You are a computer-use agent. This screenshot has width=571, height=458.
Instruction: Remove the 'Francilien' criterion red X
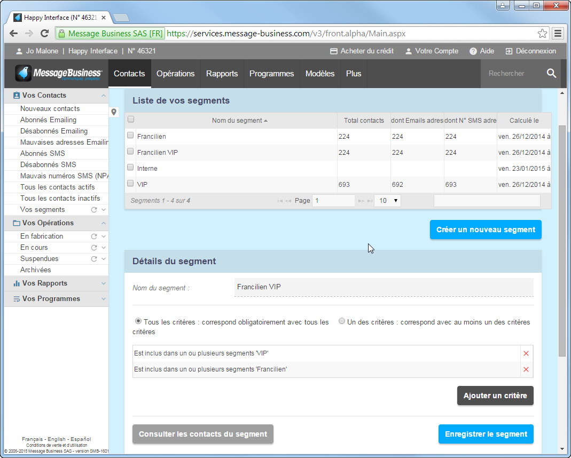[526, 369]
